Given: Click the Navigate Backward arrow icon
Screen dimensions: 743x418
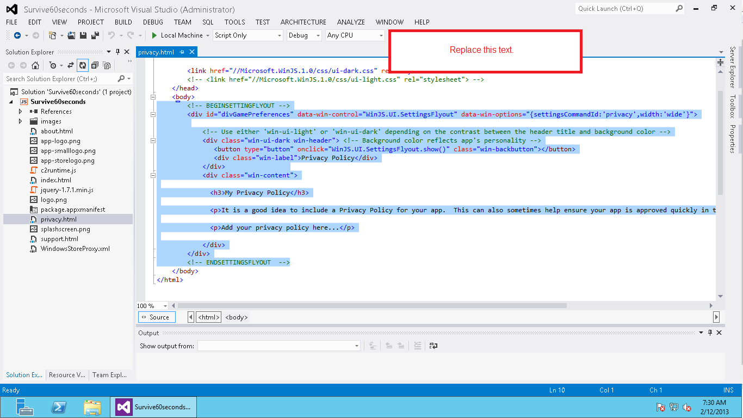Looking at the screenshot, I should pos(17,35).
